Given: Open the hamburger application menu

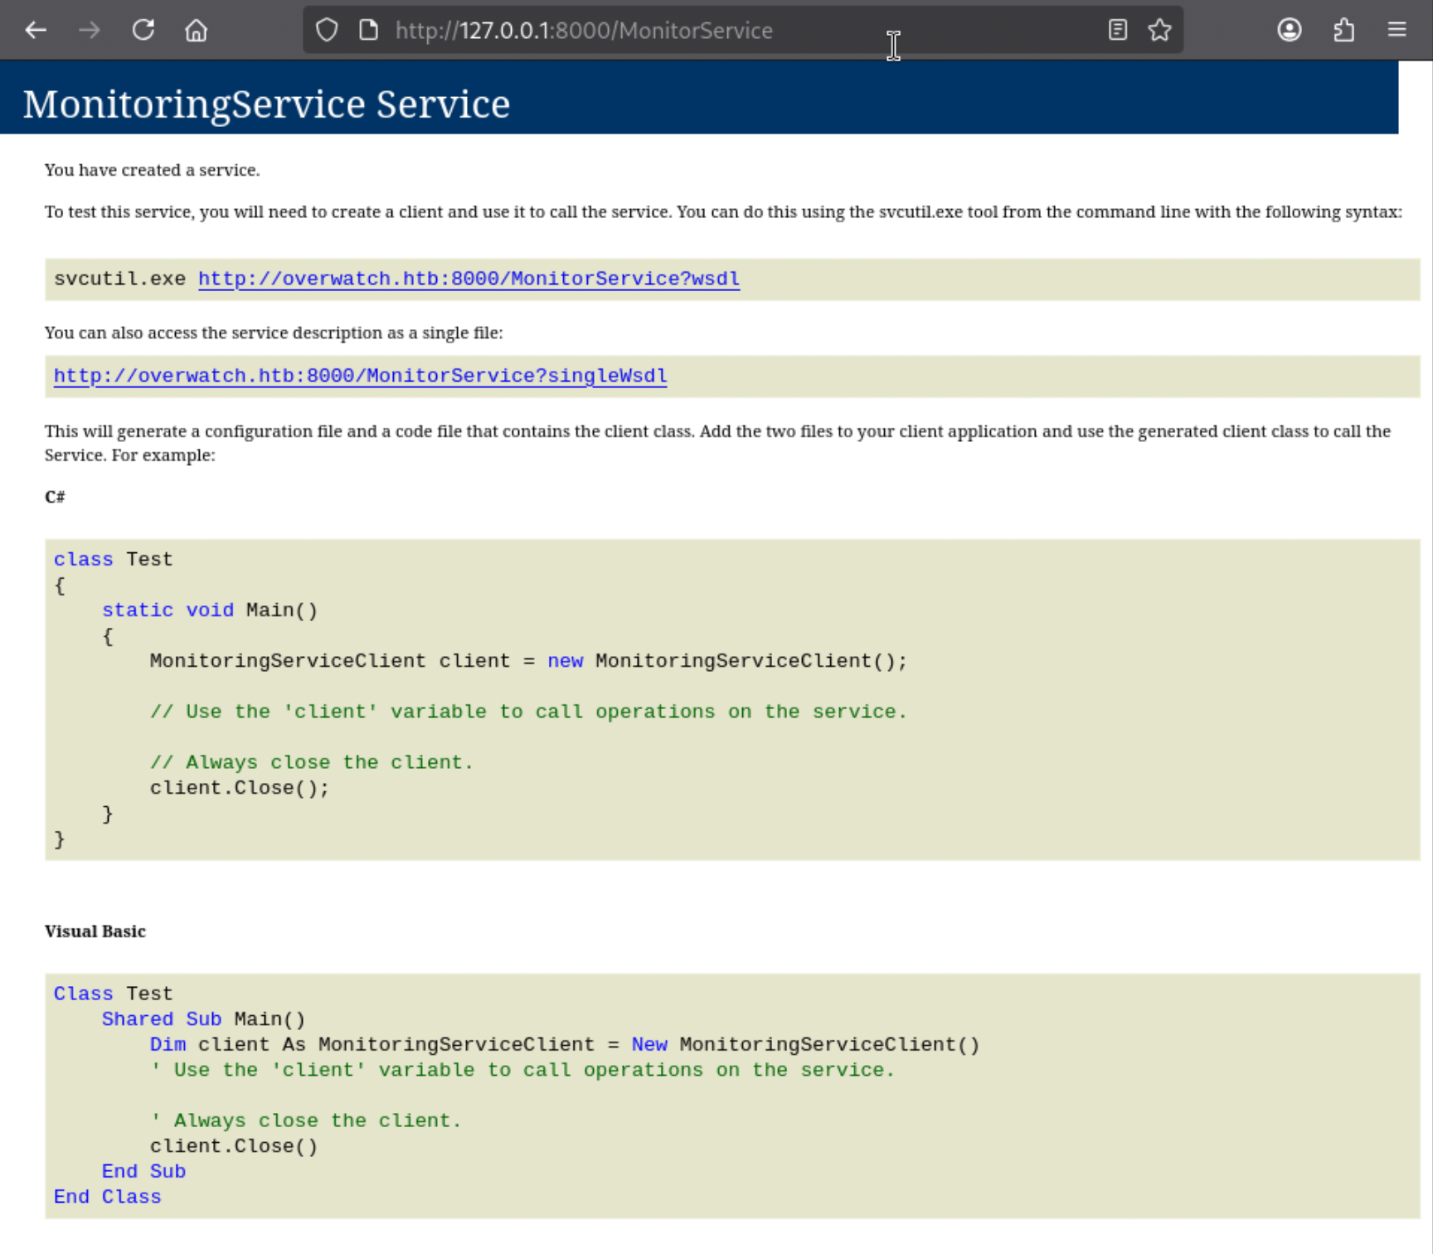Looking at the screenshot, I should 1397,31.
